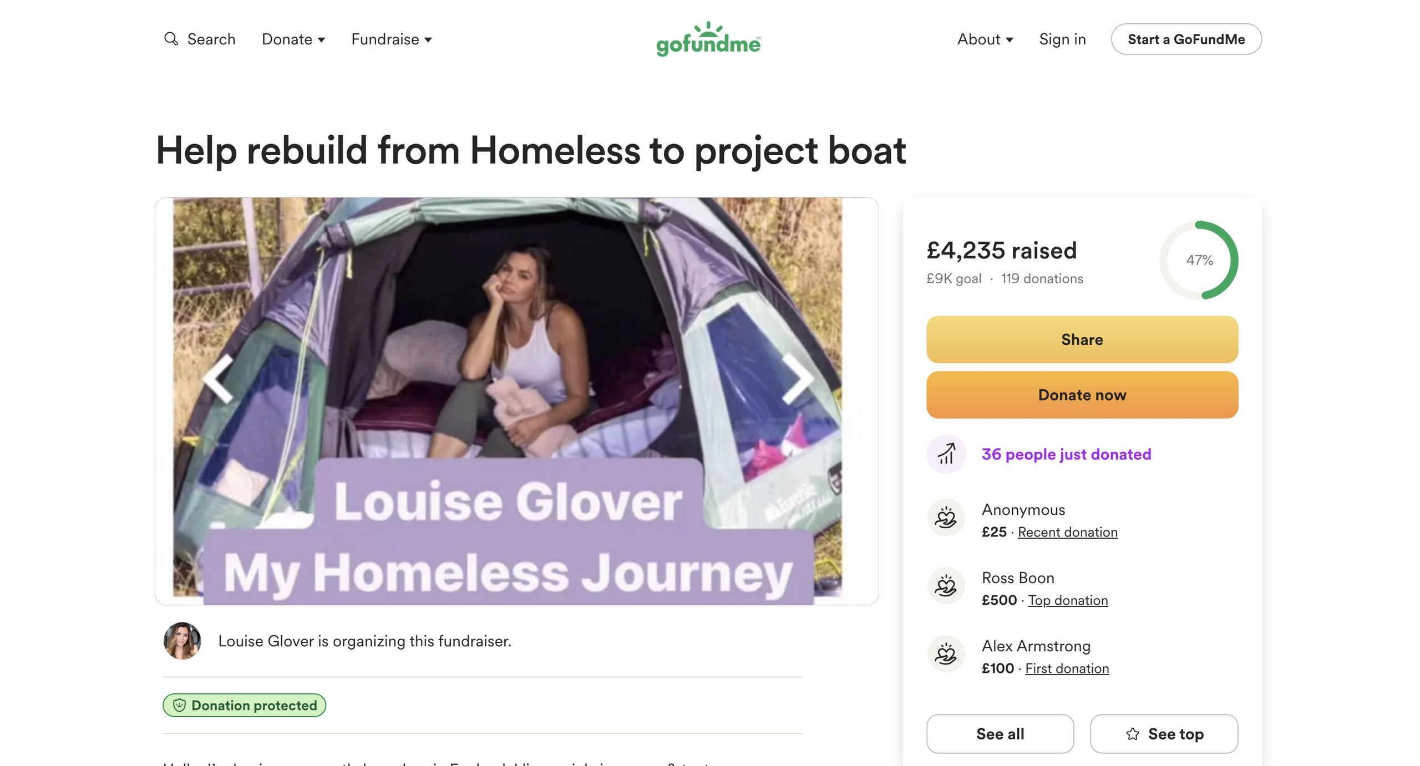Click the trending chart icon beside donations

pyautogui.click(x=946, y=454)
